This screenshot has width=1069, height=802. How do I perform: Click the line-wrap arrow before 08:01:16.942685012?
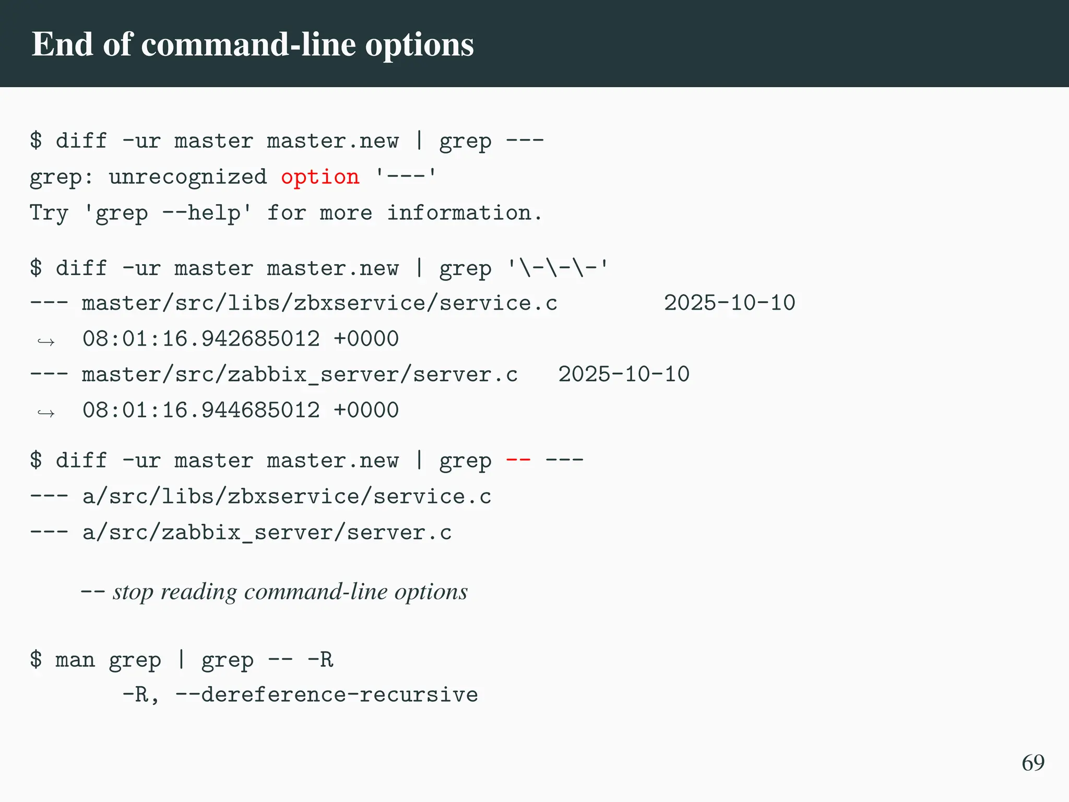click(x=46, y=342)
